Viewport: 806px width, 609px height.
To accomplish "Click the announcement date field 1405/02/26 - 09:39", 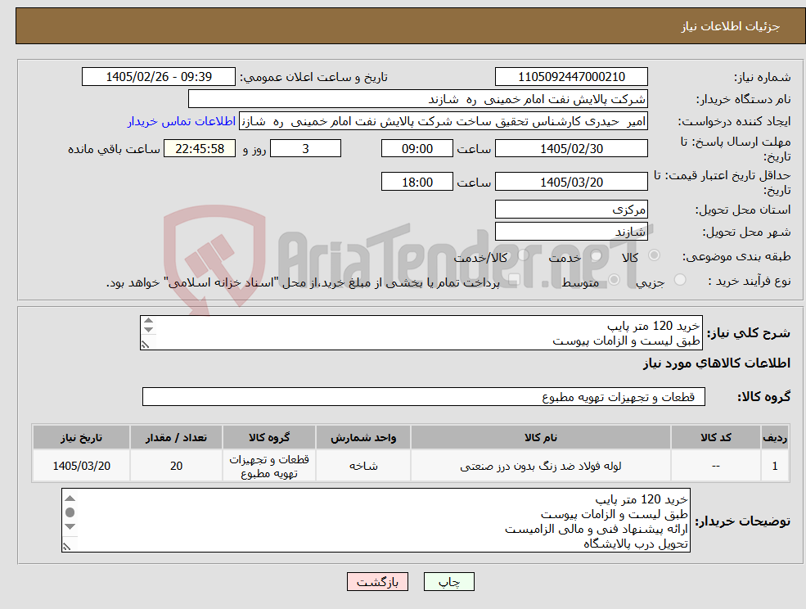I will point(158,77).
